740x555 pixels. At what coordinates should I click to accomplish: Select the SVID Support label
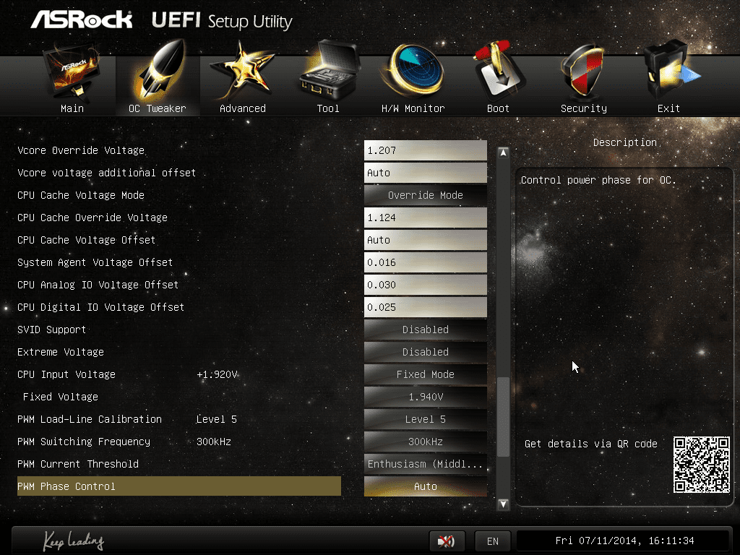point(51,330)
